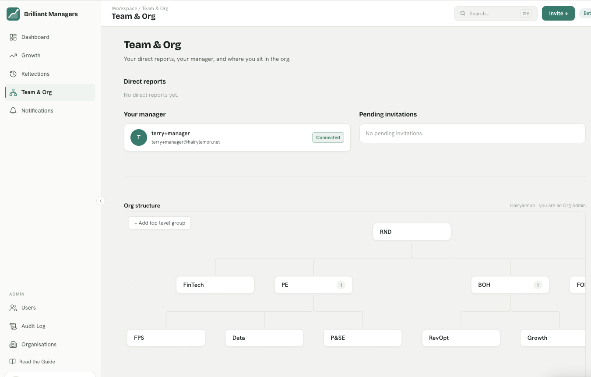Click the Connected status badge

[x=328, y=137]
